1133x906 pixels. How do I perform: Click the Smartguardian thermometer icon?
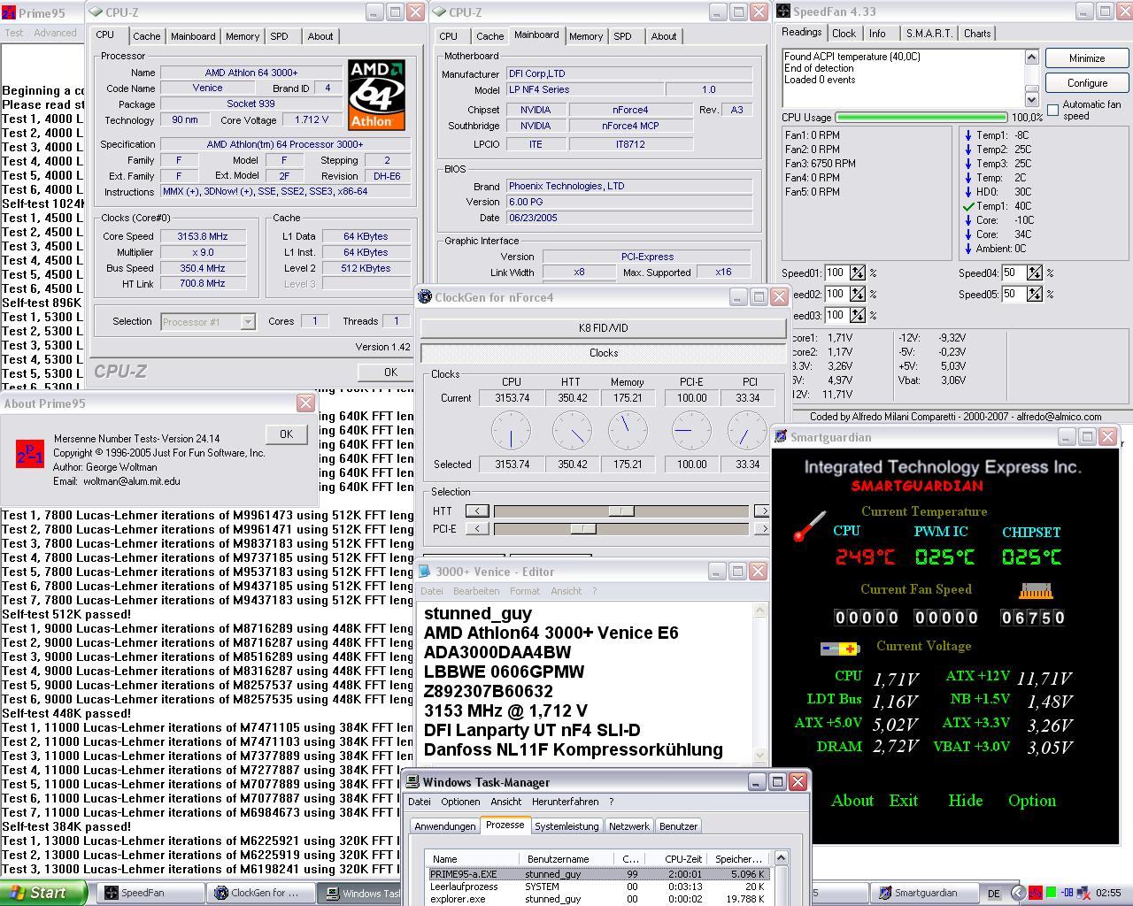809,526
